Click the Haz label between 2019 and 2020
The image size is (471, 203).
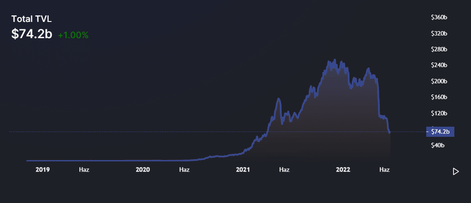coord(84,169)
